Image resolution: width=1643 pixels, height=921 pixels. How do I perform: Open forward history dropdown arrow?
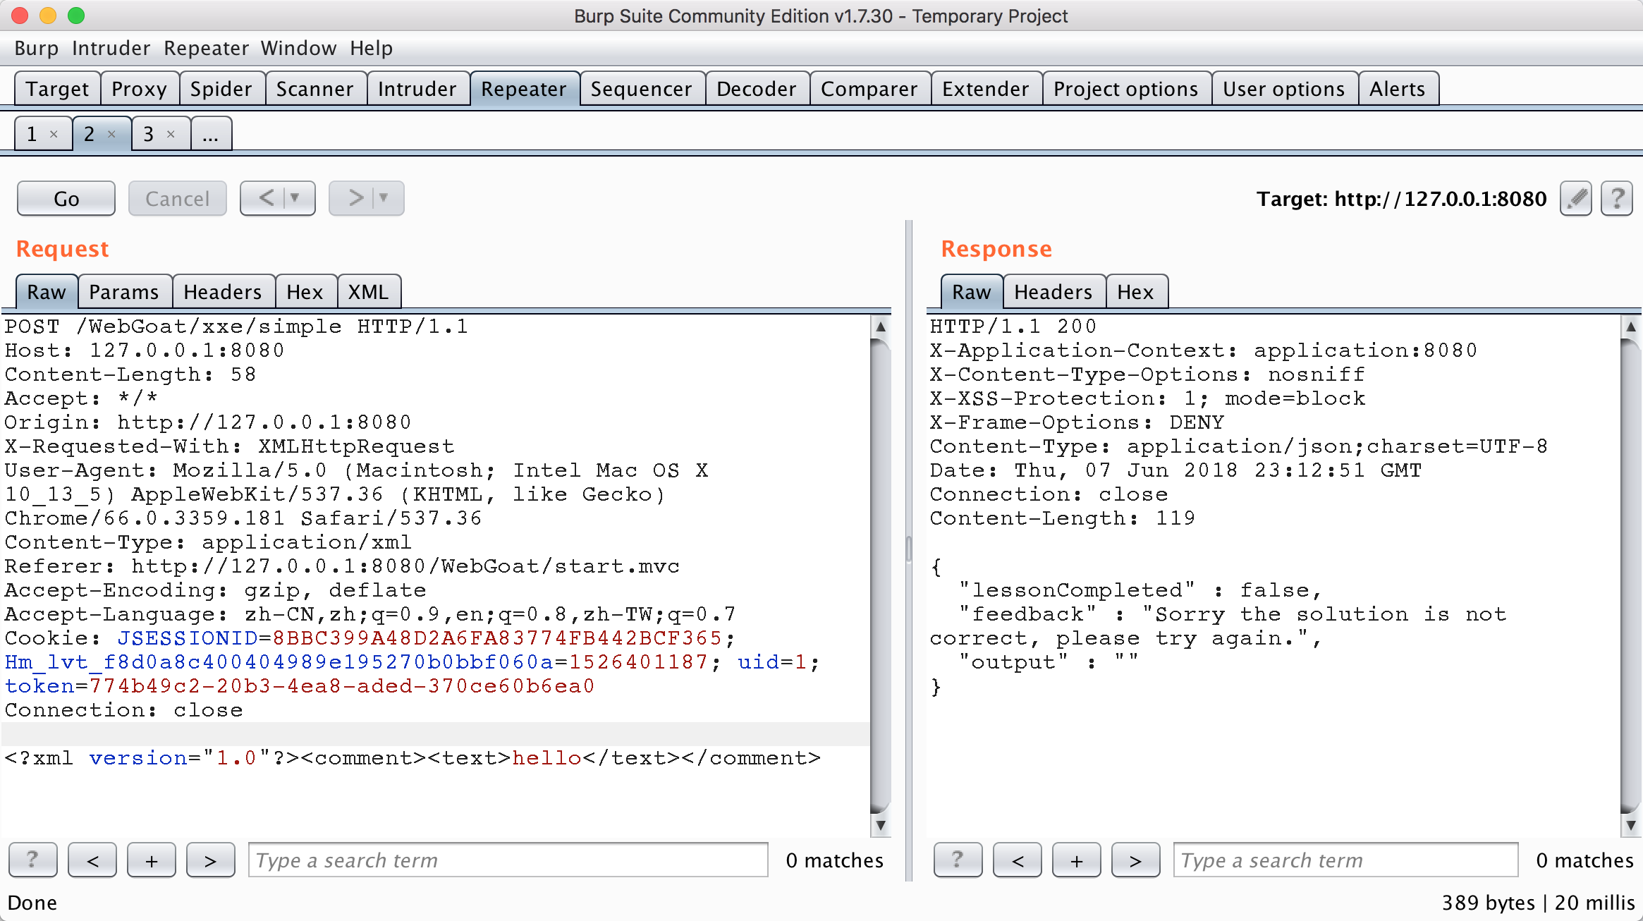[384, 198]
